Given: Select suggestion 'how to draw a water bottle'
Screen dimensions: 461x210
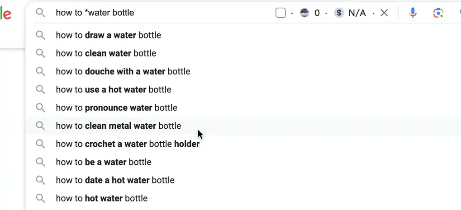Looking at the screenshot, I should 243,35.
